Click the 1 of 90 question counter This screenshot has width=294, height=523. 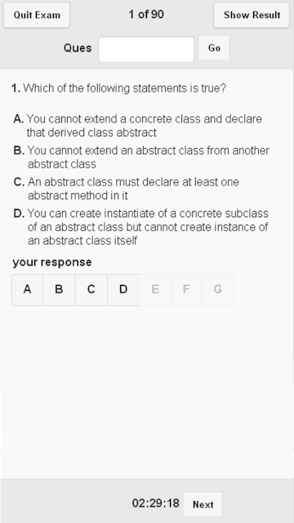tap(146, 15)
